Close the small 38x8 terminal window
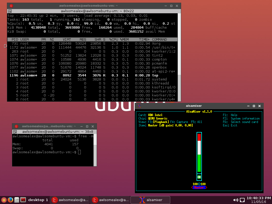Screen dimensions: 272x204 (x=93, y=126)
